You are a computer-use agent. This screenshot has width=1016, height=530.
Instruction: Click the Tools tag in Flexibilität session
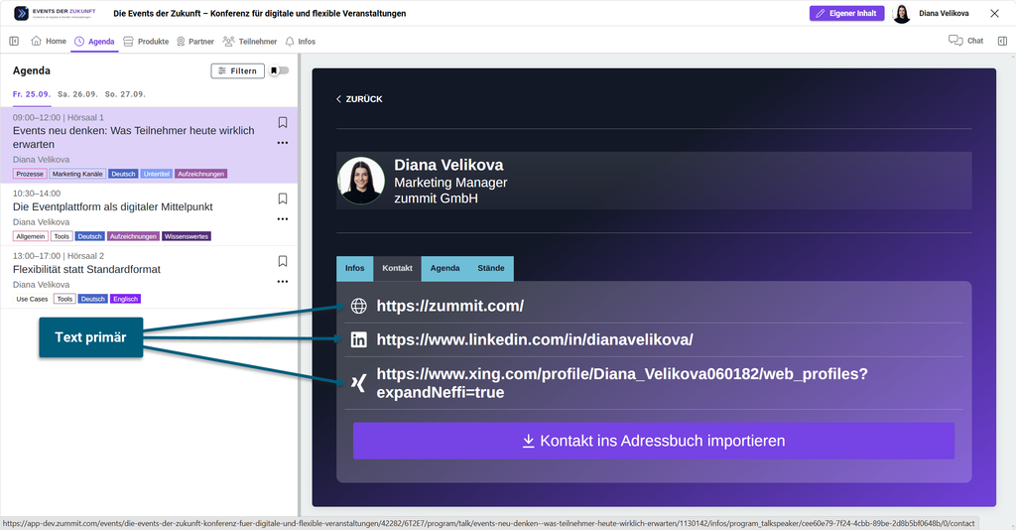(64, 299)
